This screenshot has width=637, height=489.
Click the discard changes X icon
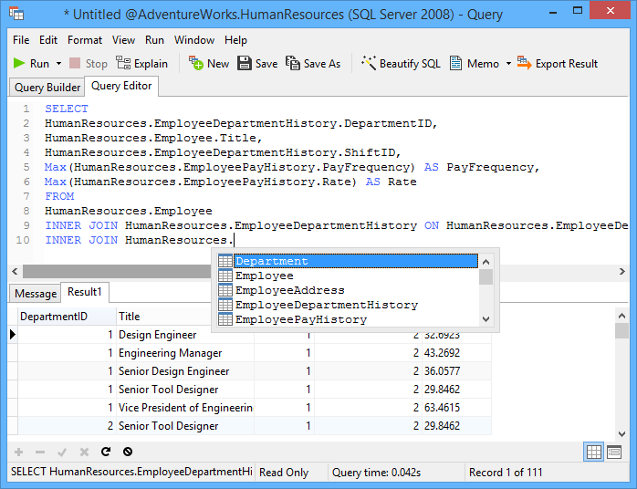84,452
